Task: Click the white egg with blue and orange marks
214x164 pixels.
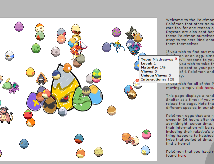Action: coord(9,56)
